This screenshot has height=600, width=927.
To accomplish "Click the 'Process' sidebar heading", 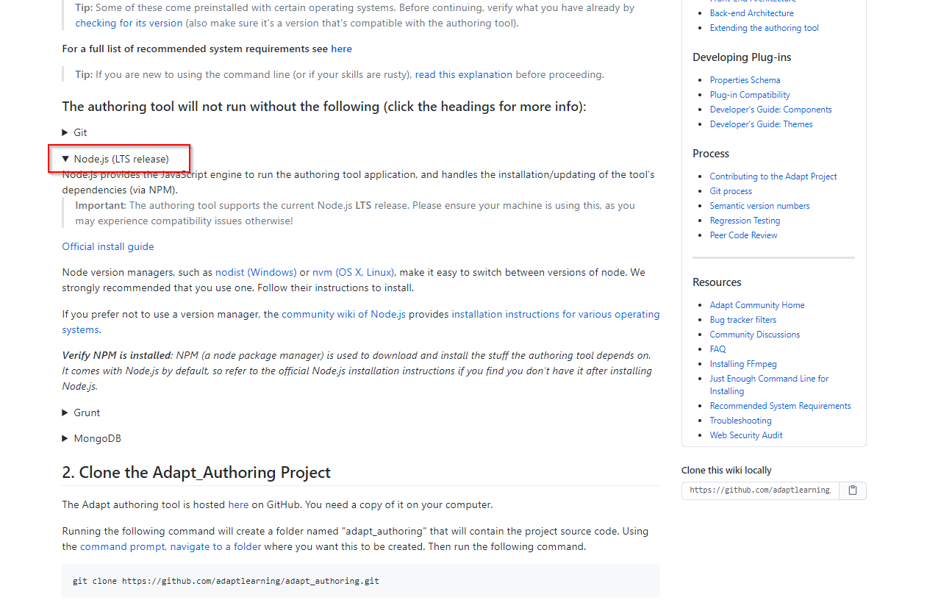I will tap(711, 154).
